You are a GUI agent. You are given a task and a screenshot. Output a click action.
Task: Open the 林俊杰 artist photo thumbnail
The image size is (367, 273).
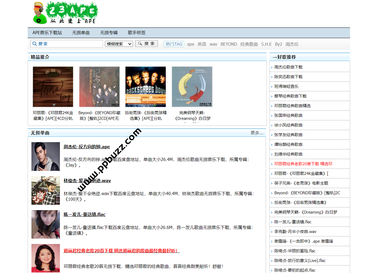pos(46,191)
